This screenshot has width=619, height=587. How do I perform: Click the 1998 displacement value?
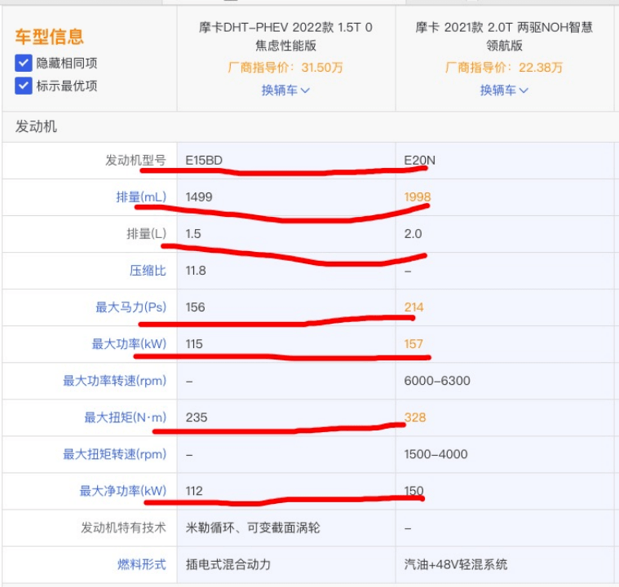418,196
